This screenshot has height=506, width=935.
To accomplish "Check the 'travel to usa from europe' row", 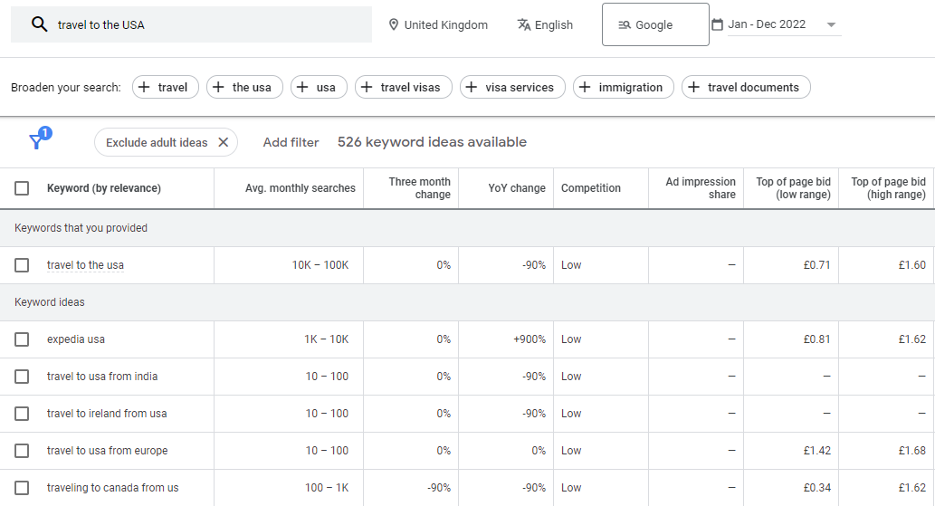I will click(x=22, y=451).
